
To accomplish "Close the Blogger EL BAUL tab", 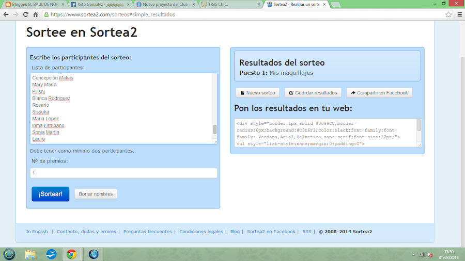I will (x=63, y=5).
